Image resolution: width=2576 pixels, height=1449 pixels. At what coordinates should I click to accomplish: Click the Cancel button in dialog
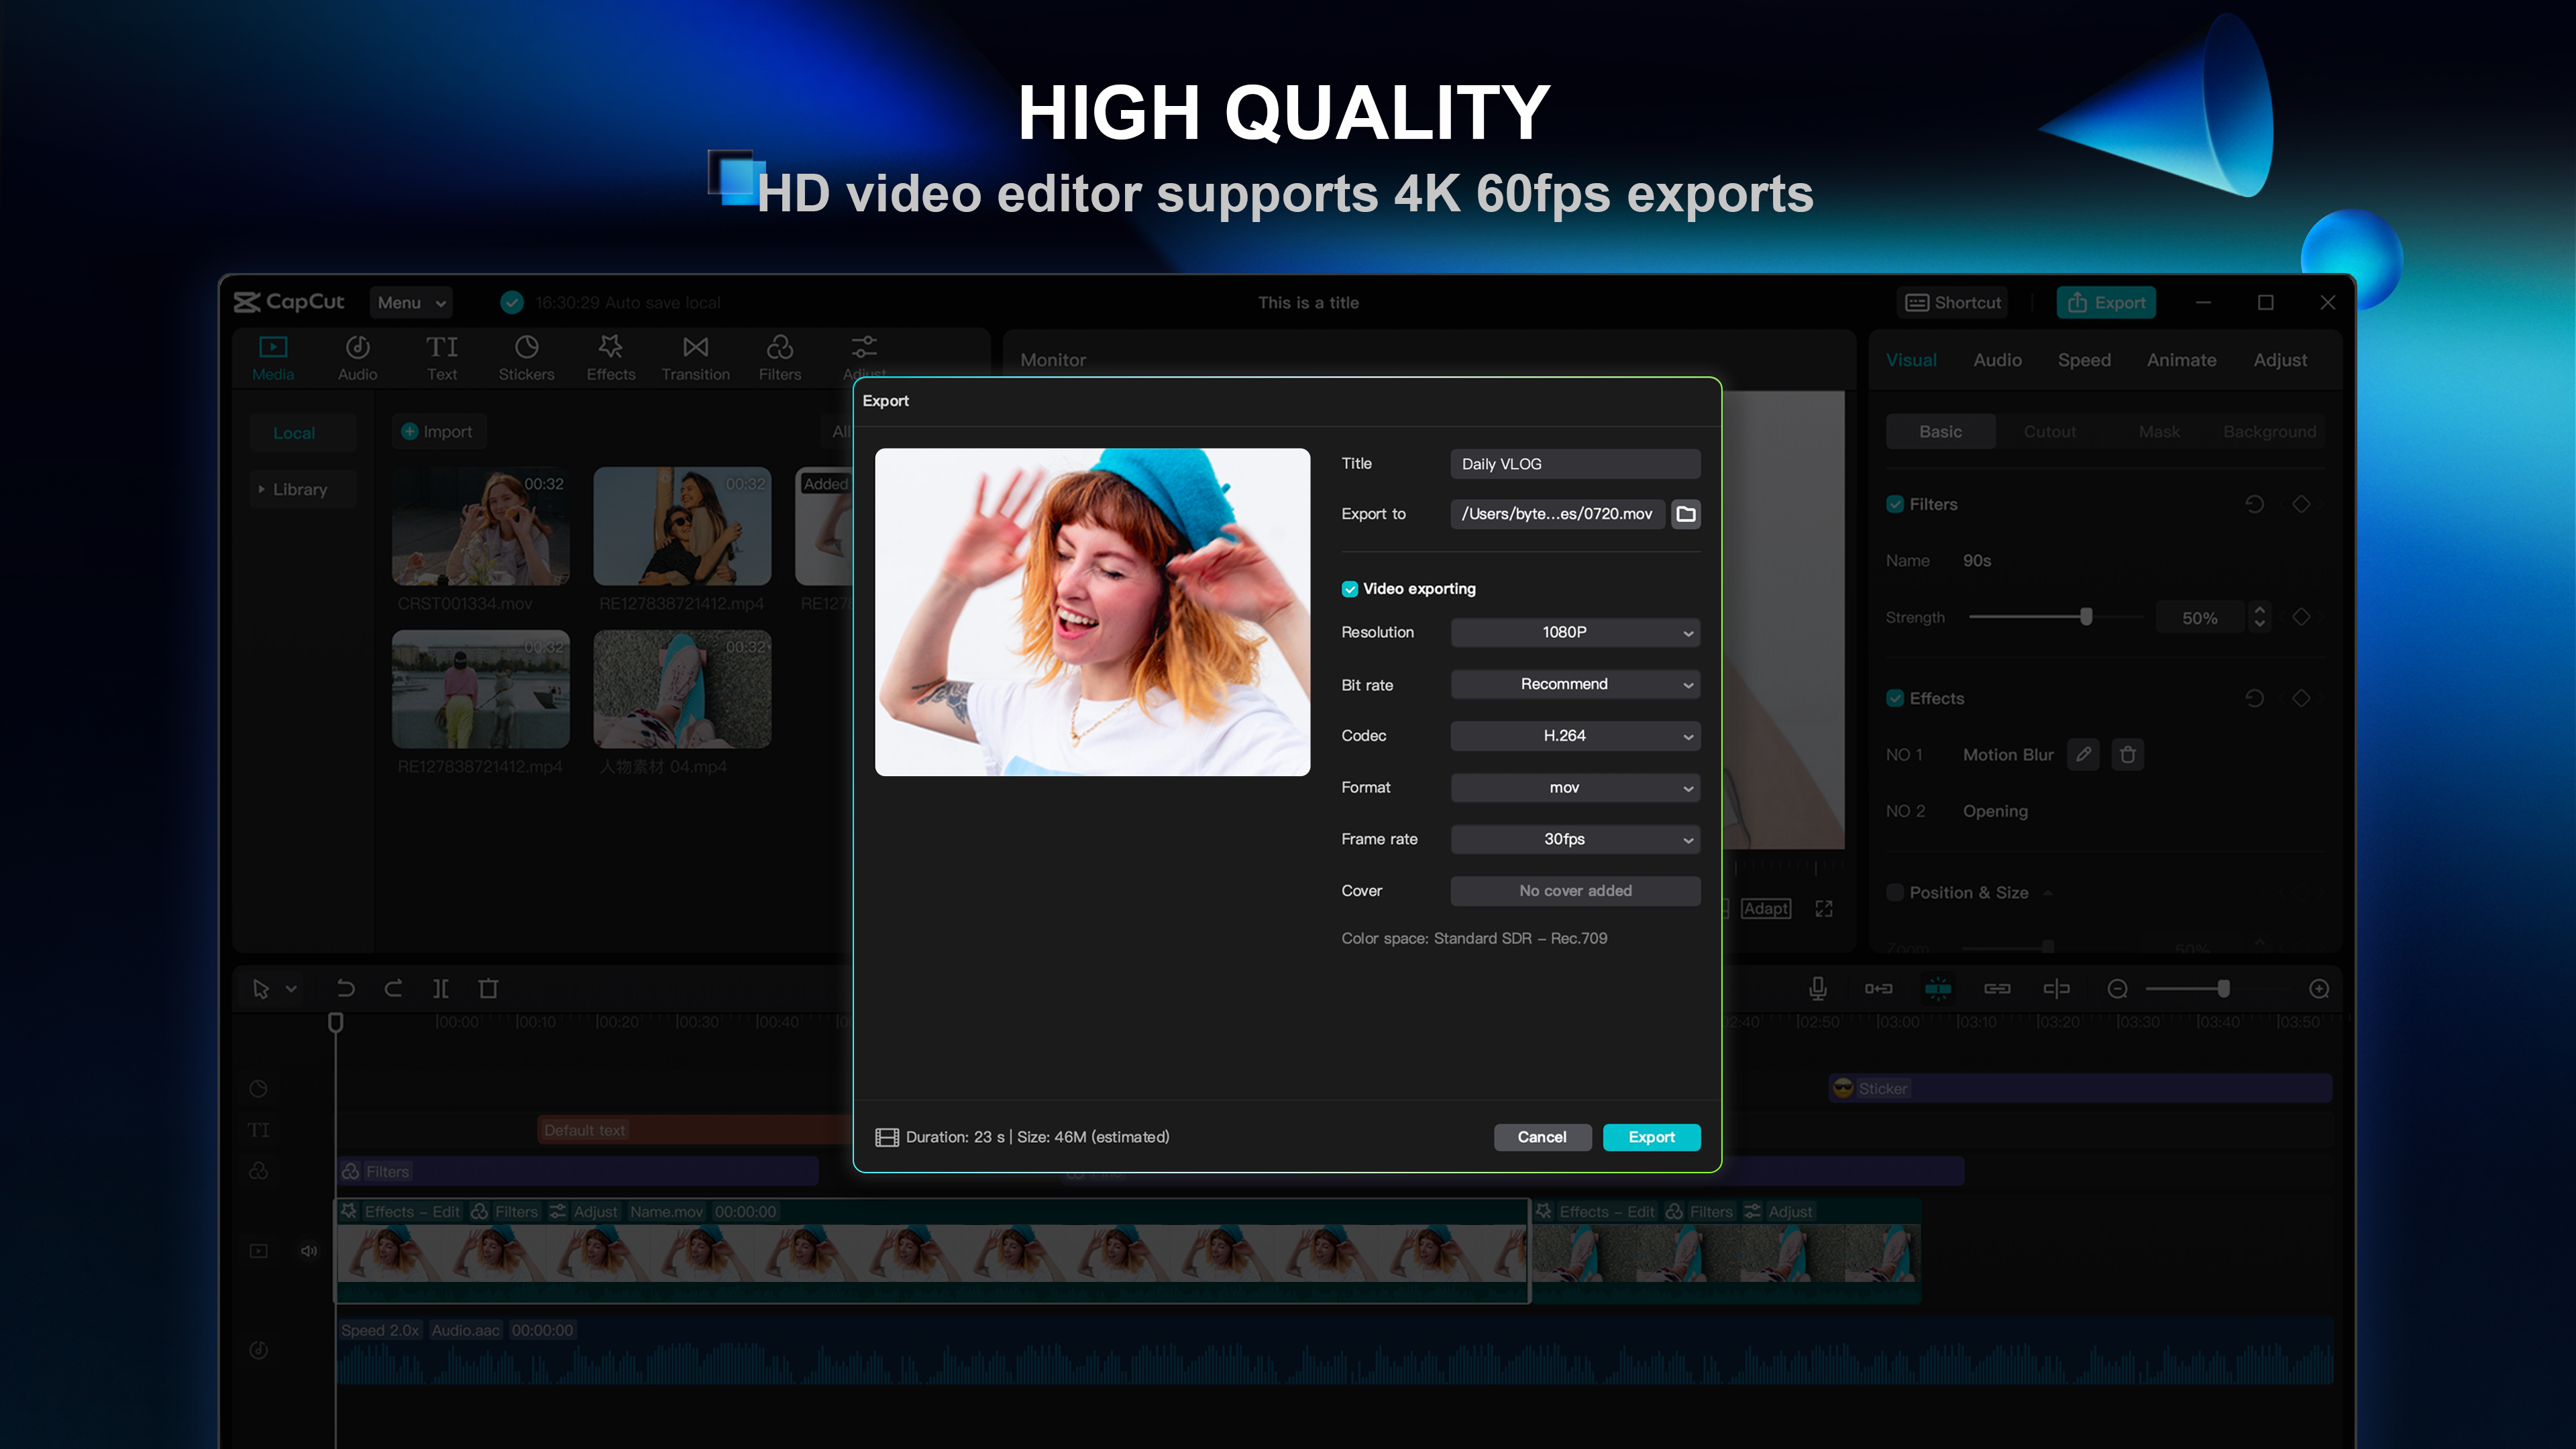pos(1541,1136)
